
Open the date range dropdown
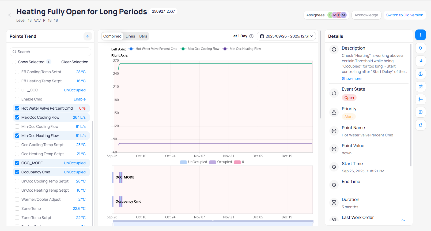(286, 36)
